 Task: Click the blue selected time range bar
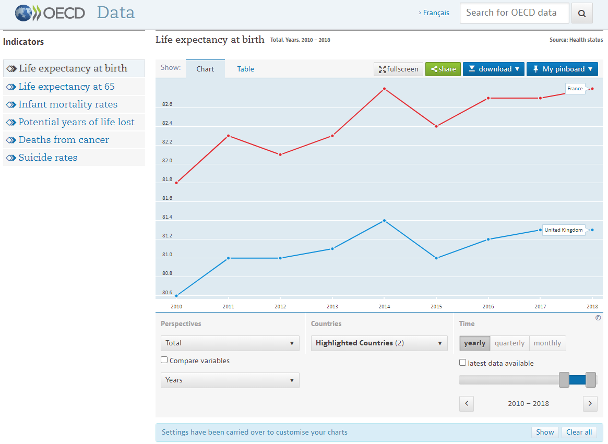coord(577,380)
